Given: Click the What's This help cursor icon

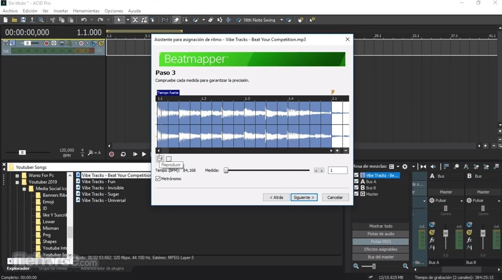Looking at the screenshot, I should click(x=312, y=20).
